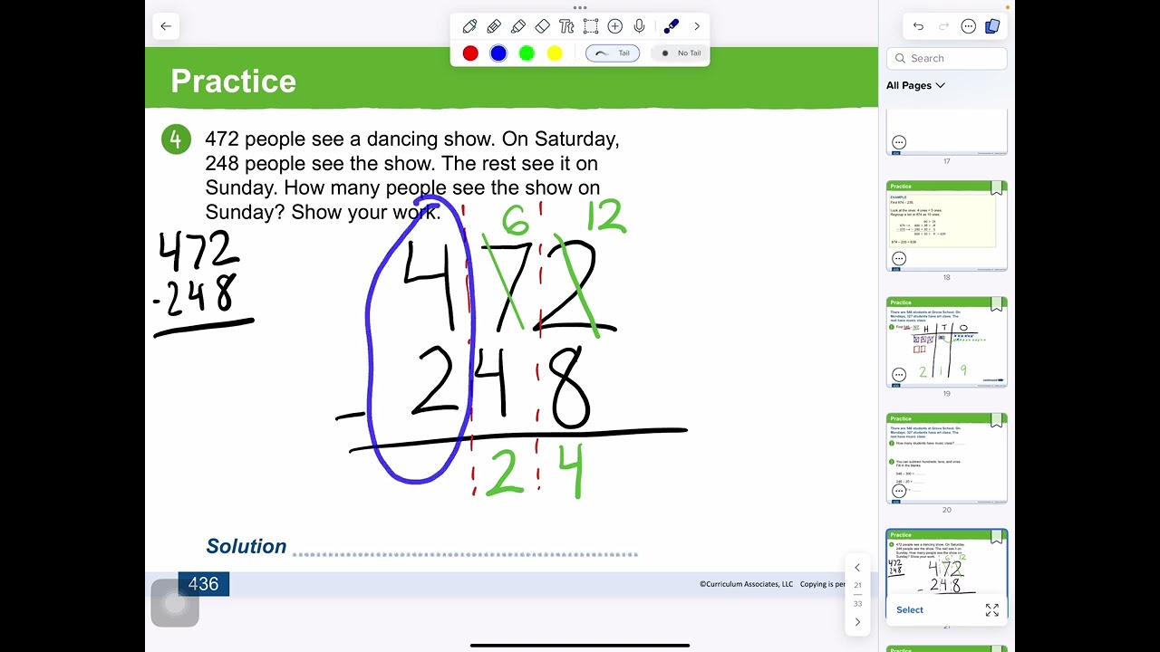Pick the green color
1160x652 pixels.
(x=527, y=53)
